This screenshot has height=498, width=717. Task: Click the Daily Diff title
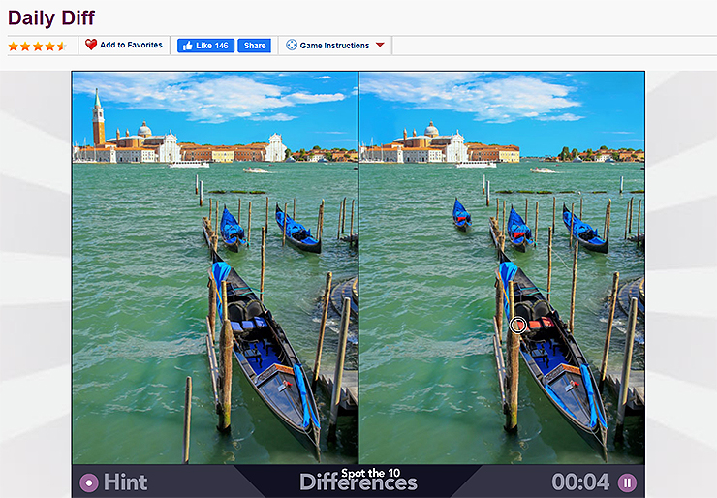[x=51, y=18]
